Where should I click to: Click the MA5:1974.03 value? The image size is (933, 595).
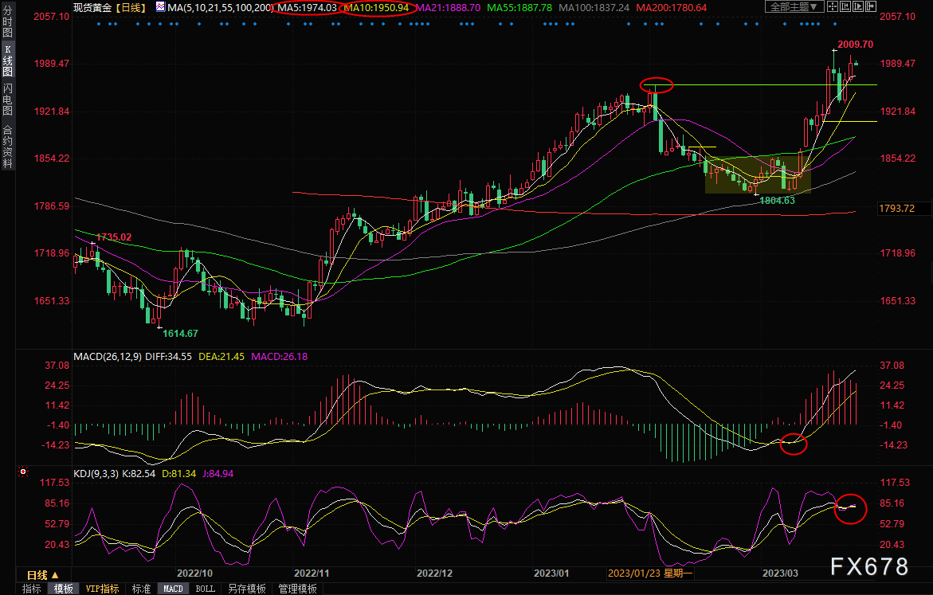coord(307,8)
